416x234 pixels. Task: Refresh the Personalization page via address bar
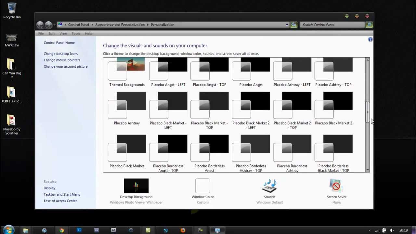point(294,25)
